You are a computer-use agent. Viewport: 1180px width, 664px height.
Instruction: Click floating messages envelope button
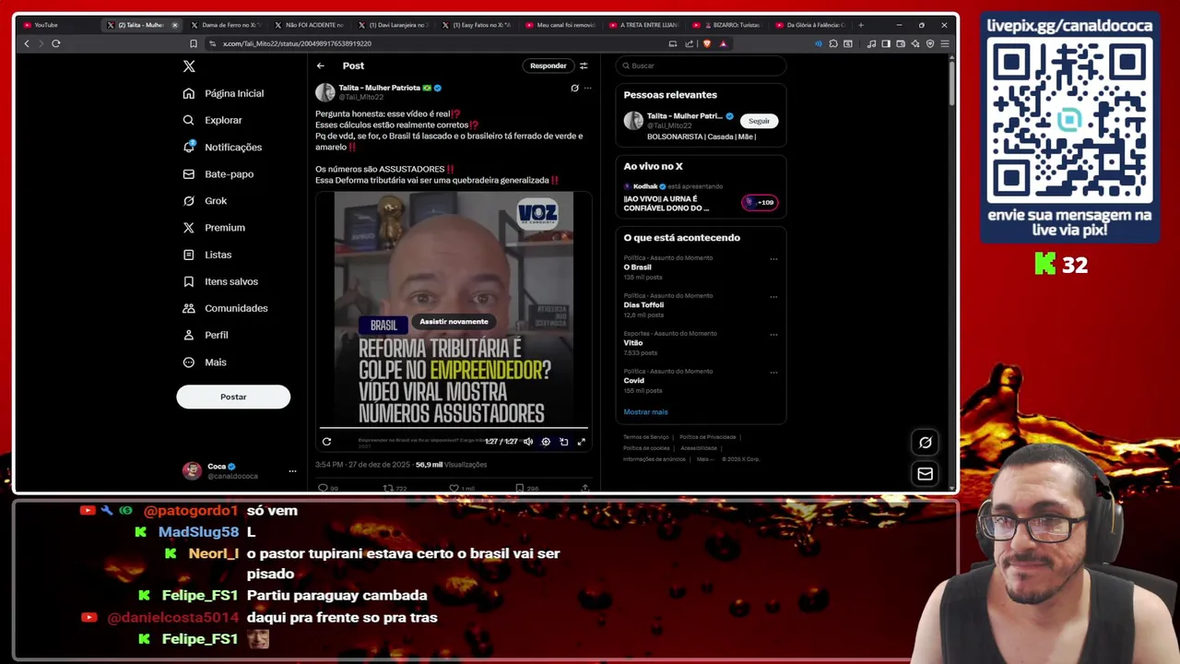(925, 474)
